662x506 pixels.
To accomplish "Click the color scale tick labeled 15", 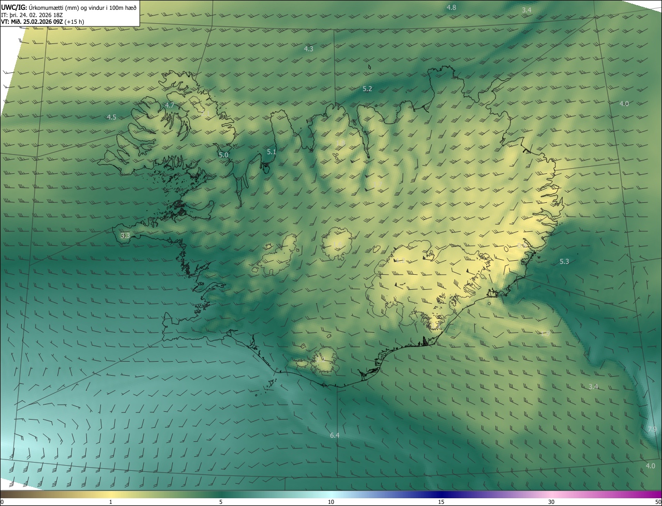I will pyautogui.click(x=441, y=502).
